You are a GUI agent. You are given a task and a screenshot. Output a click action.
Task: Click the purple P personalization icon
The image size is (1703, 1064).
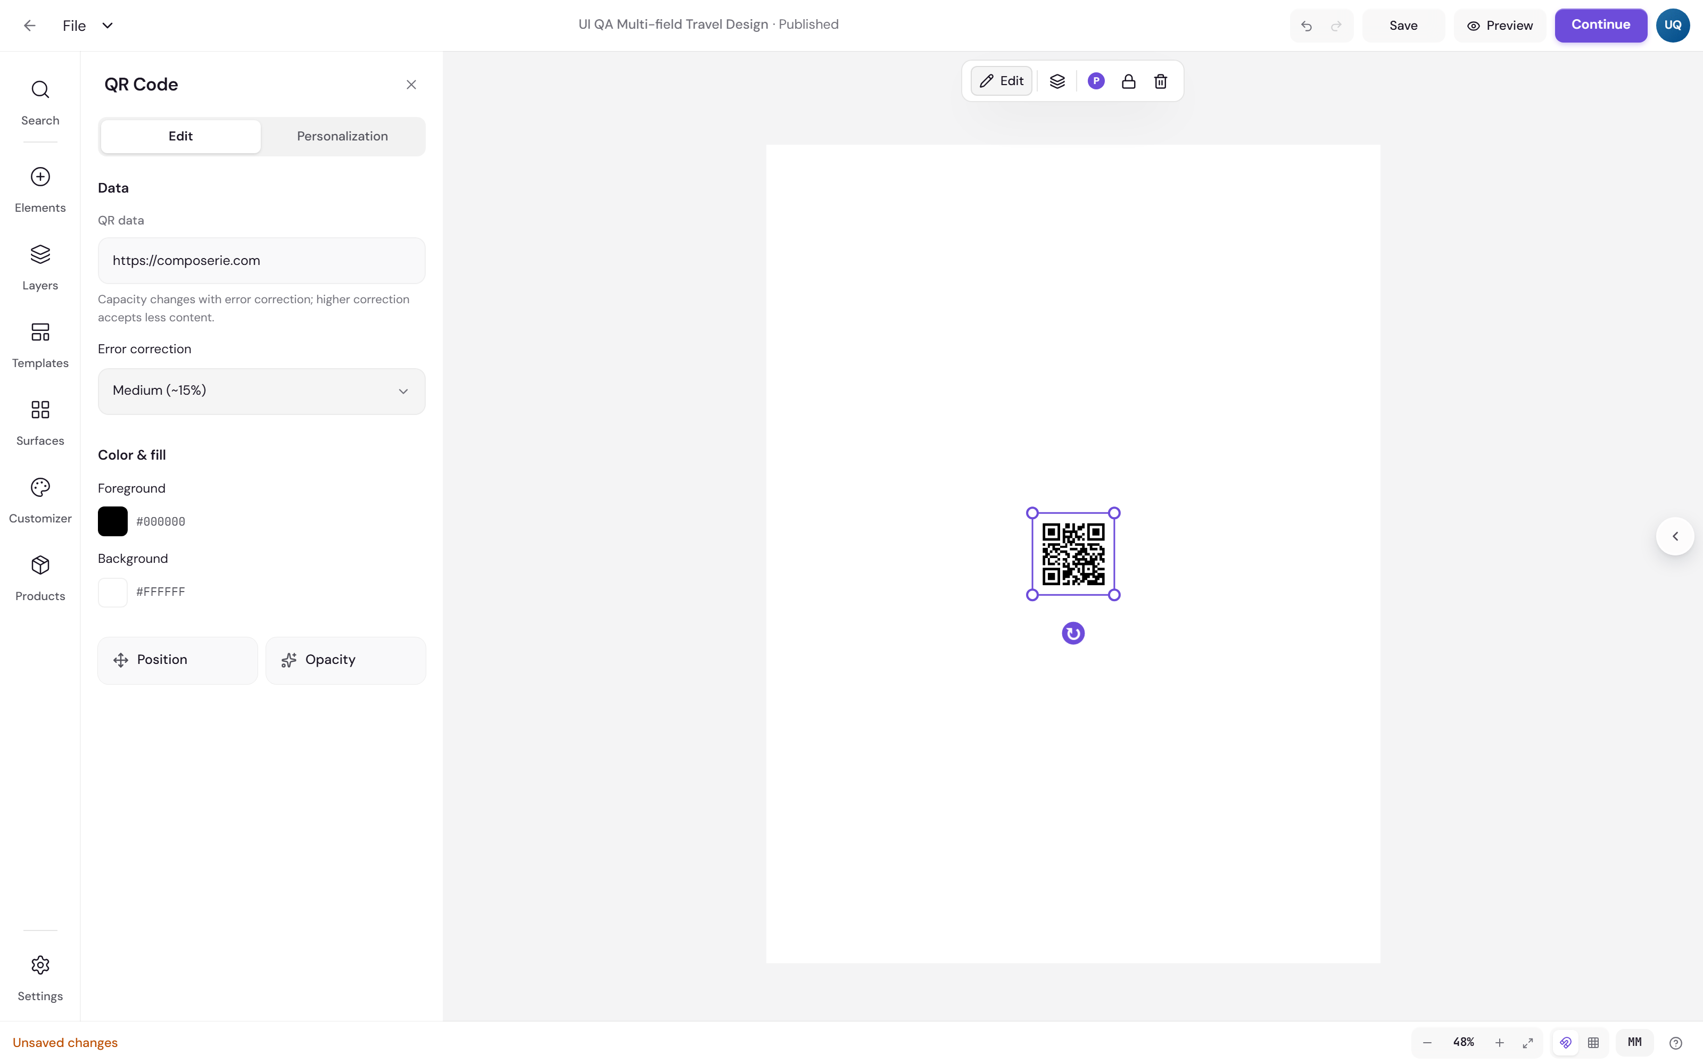(x=1096, y=81)
